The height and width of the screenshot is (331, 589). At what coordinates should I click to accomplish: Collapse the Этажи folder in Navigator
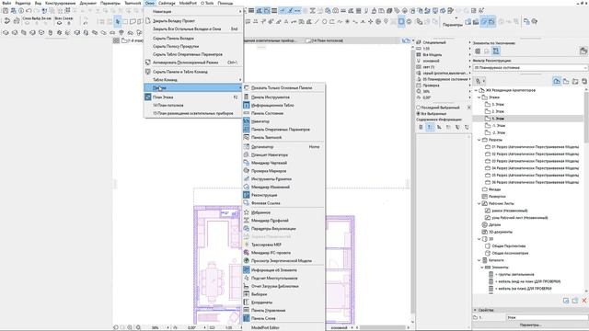tap(479, 97)
